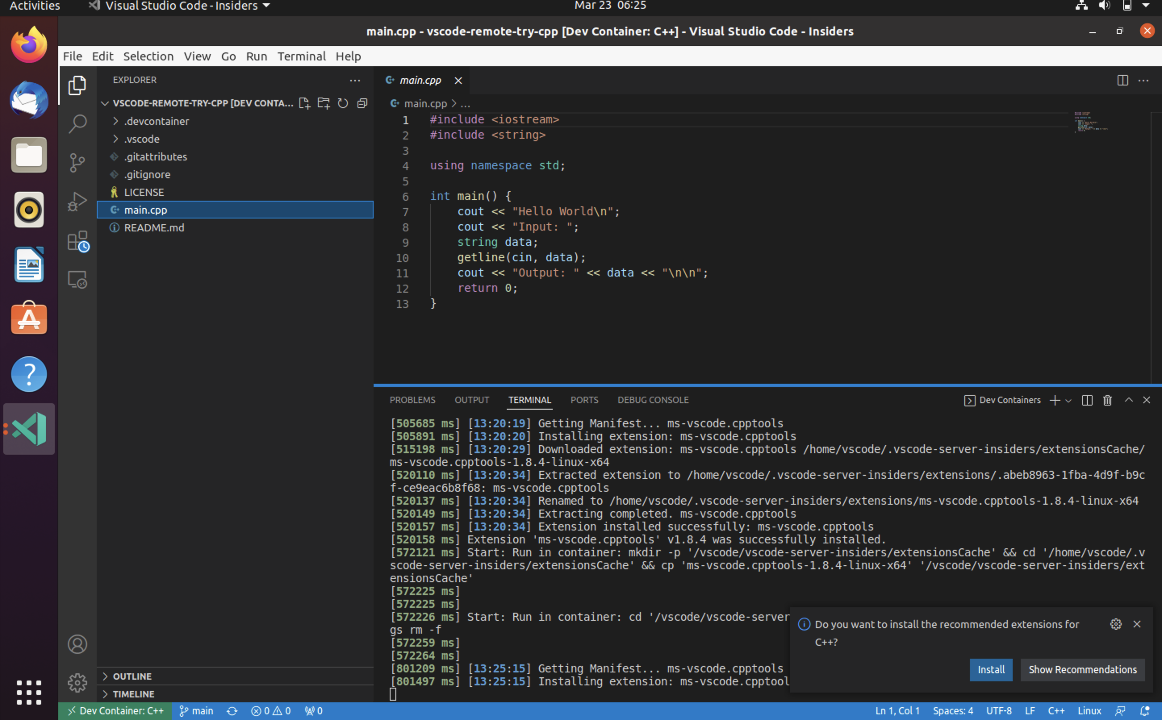The width and height of the screenshot is (1162, 720).
Task: Switch to the PROBLEMS tab
Action: [412, 400]
